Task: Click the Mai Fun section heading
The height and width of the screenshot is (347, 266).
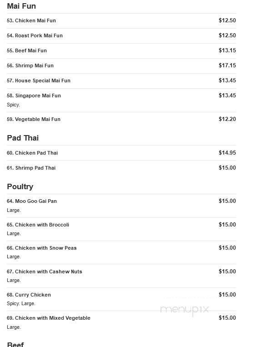Action: (x=21, y=6)
